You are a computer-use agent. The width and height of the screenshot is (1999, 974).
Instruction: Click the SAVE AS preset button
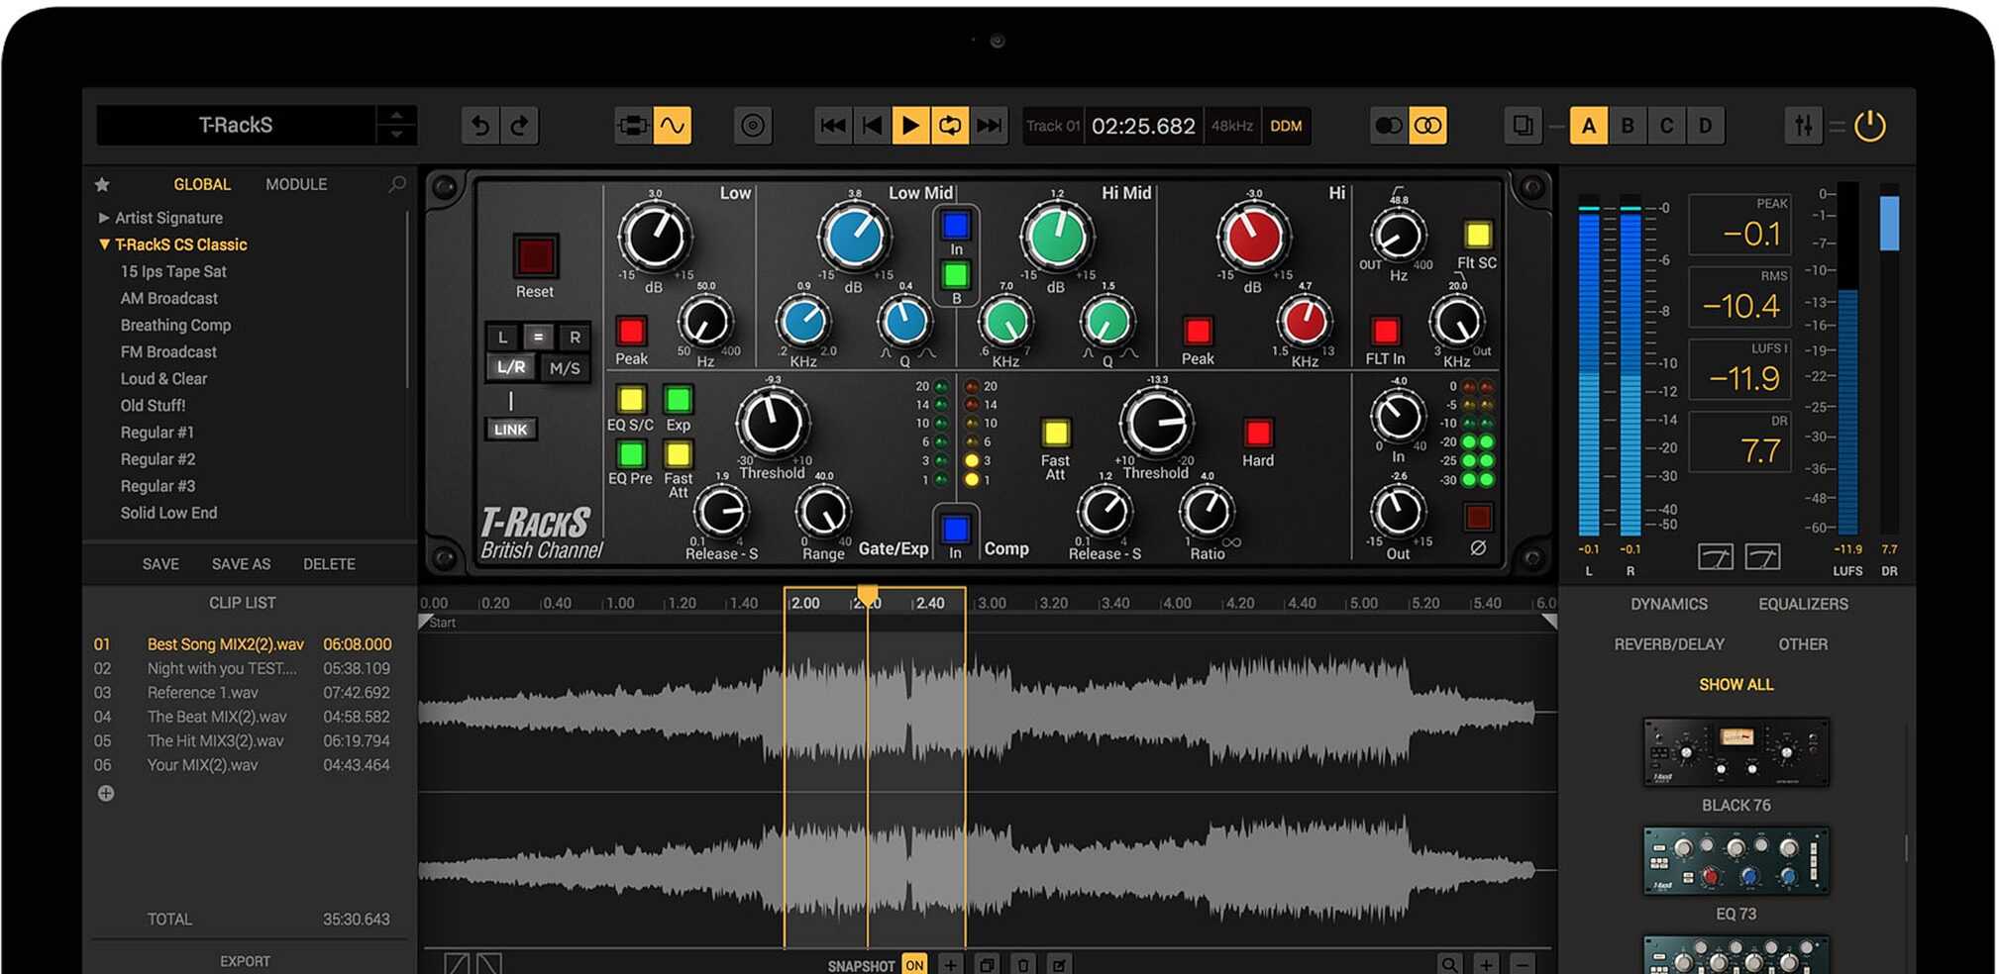pyautogui.click(x=241, y=564)
